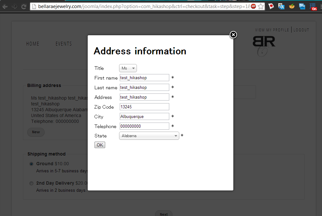Click the City field with Albuquerque
This screenshot has width=322, height=216.
coord(144,116)
